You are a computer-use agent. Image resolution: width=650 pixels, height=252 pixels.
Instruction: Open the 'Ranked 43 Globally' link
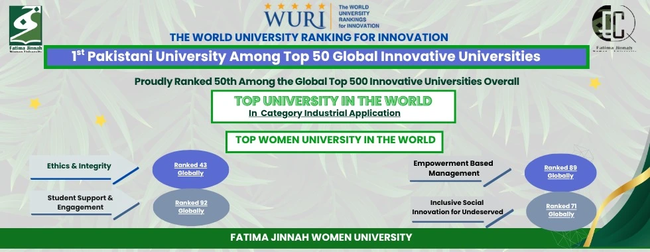(x=191, y=169)
